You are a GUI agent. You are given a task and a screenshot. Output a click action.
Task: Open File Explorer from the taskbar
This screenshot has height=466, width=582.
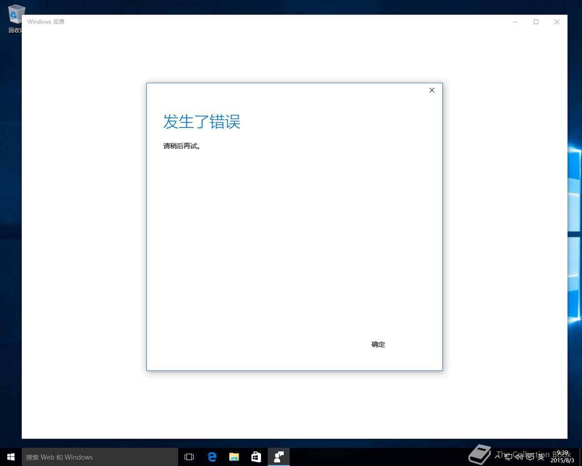click(x=234, y=457)
